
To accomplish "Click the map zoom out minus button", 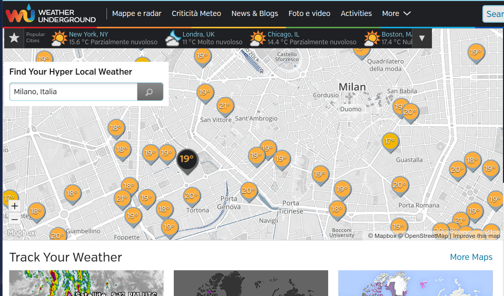I will point(14,219).
